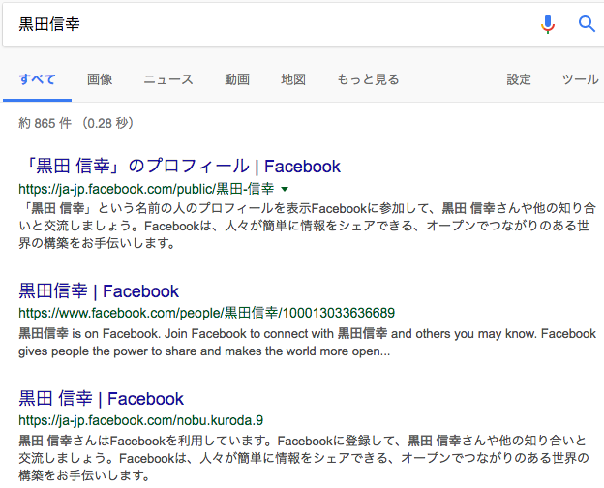
Task: Click the blue magnifier search icon
Action: click(x=587, y=24)
